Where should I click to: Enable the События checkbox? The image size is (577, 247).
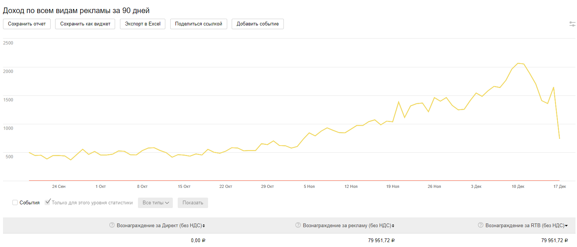click(15, 203)
